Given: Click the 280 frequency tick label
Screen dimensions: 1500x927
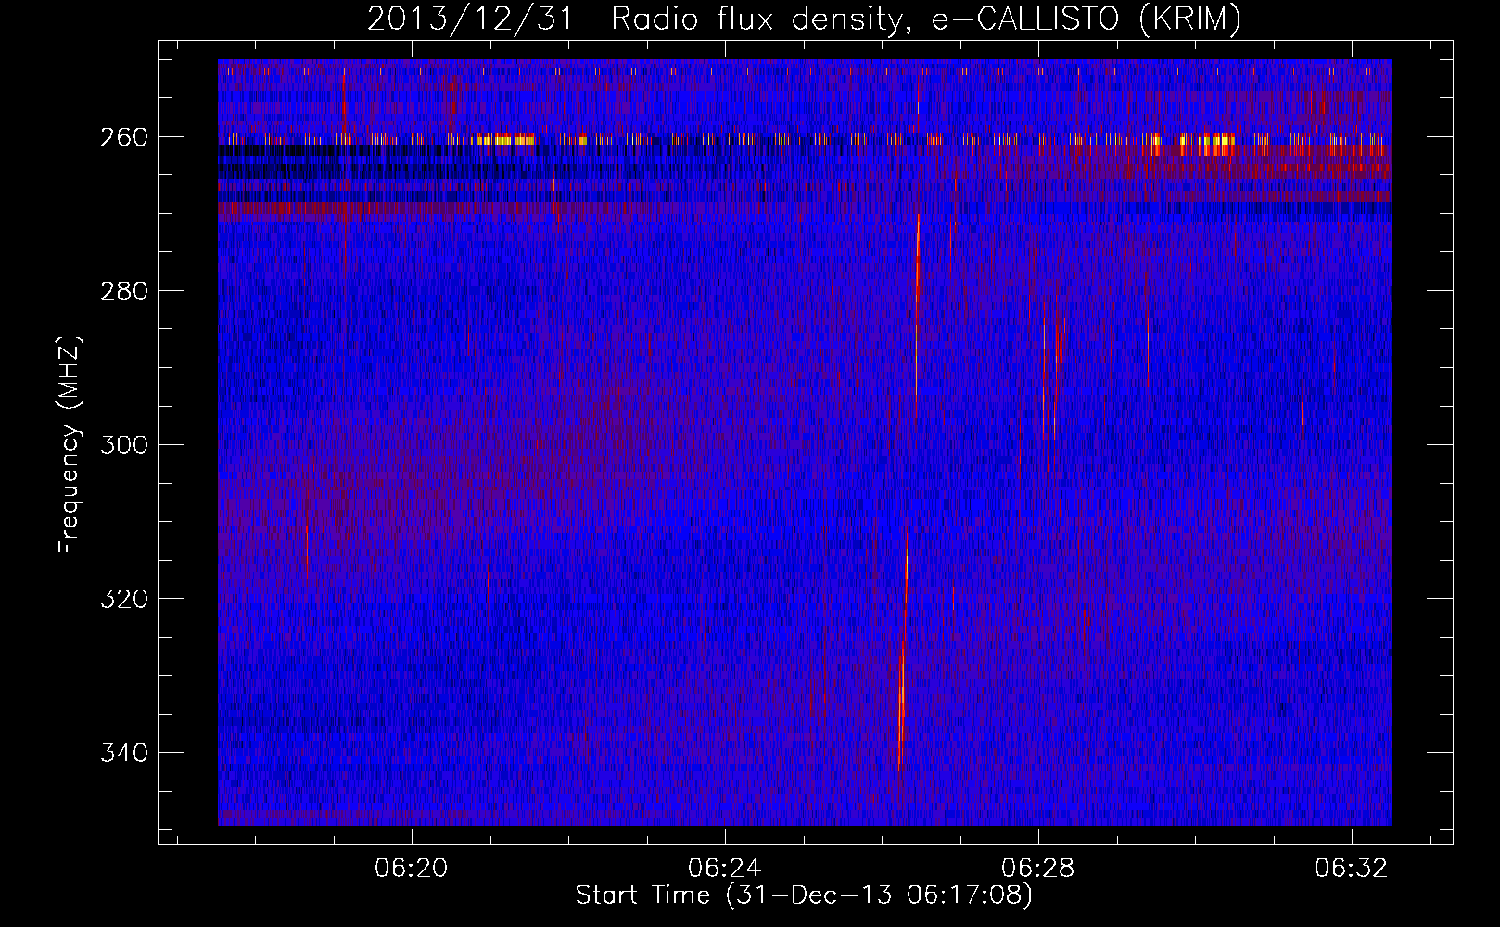Looking at the screenshot, I should pos(123,291).
